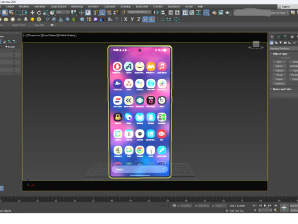Viewport: 298px width, 224px height.
Task: Toggle Window/Crossing selection icon
Action: tap(25, 12)
